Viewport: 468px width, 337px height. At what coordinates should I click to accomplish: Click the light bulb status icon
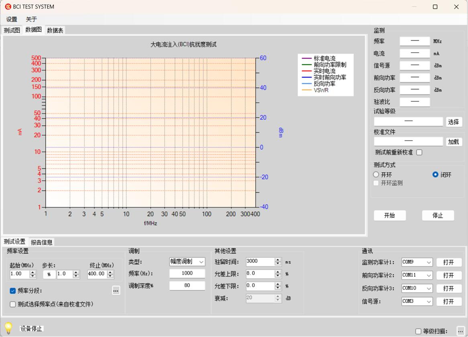9,328
